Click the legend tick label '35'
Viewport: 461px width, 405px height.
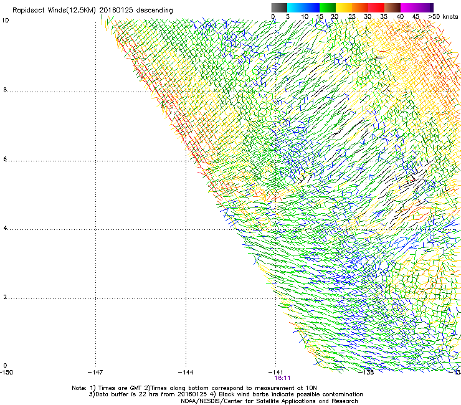384,17
